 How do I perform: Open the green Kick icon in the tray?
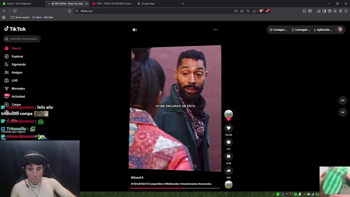click(278, 194)
